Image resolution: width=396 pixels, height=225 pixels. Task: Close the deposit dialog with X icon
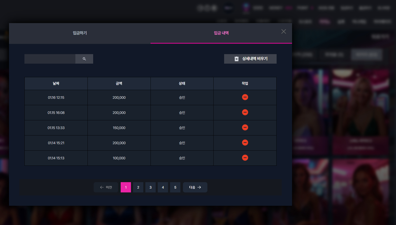pyautogui.click(x=284, y=32)
